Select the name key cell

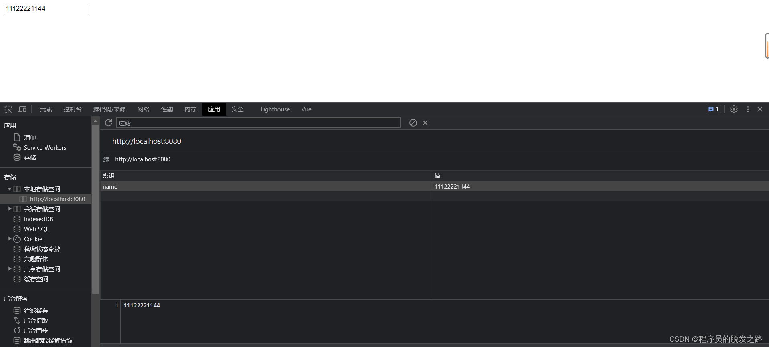click(266, 186)
